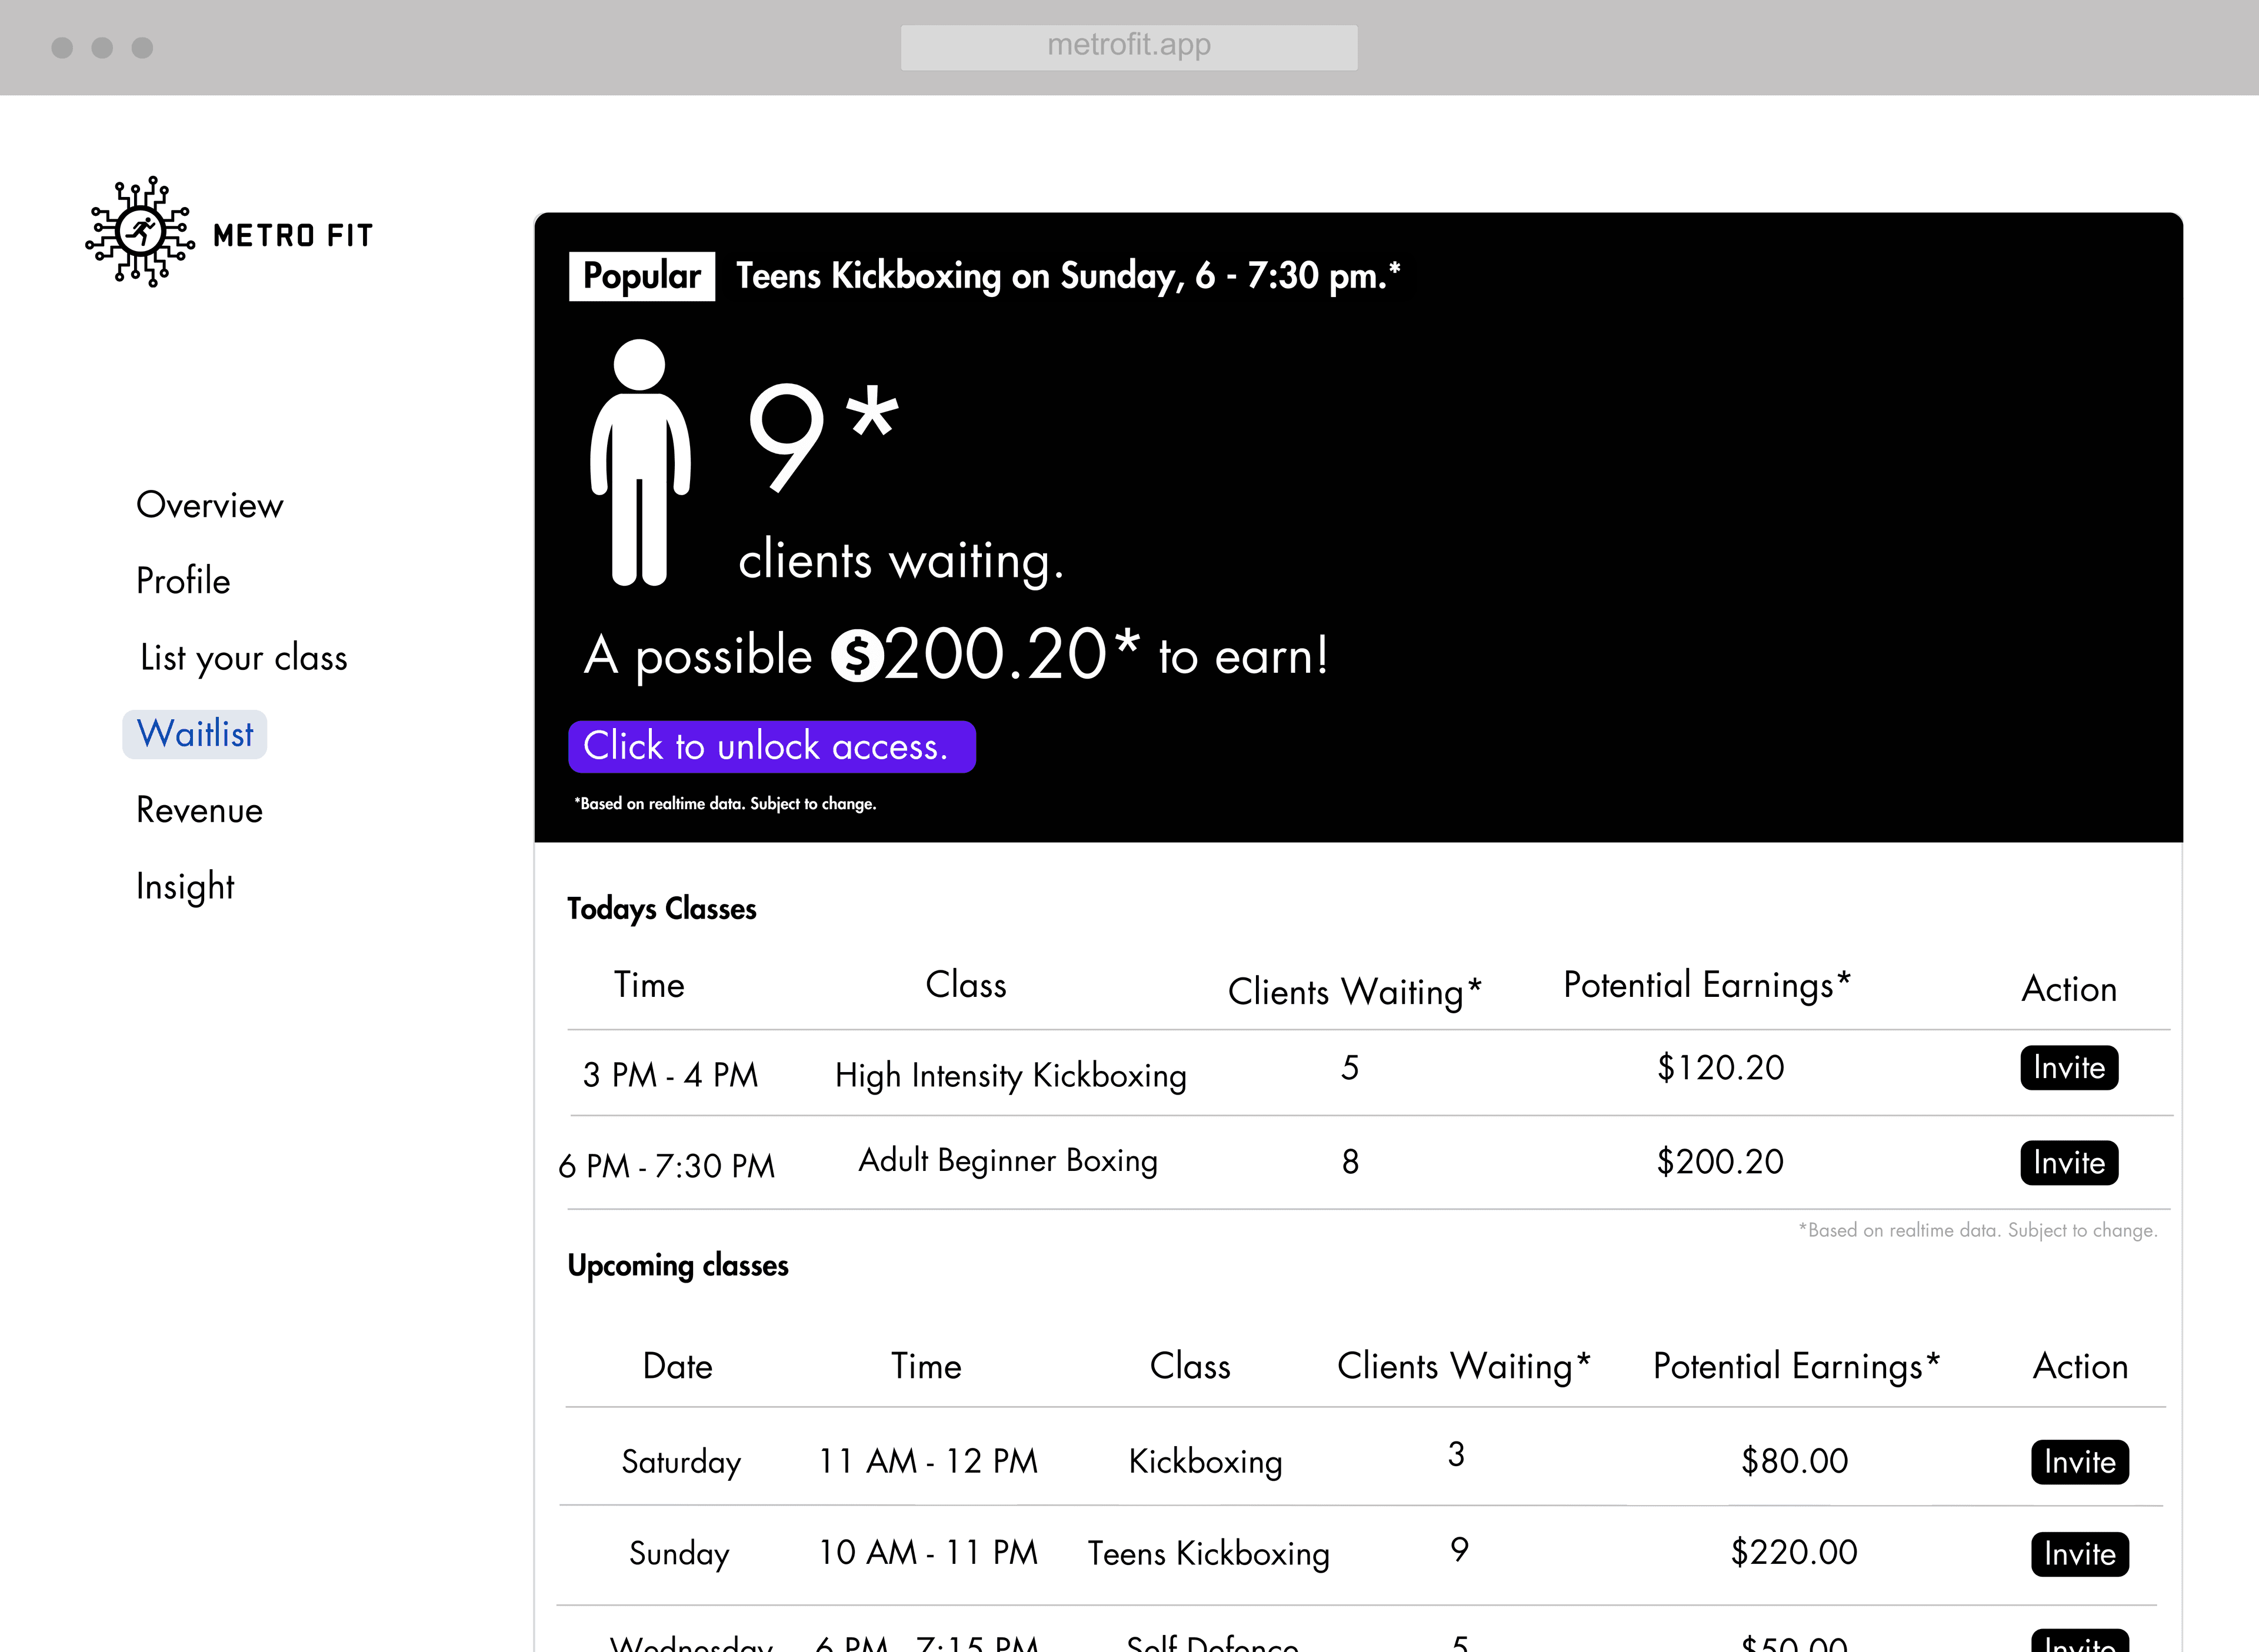Select List your class
2259x1652 pixels.
[244, 658]
